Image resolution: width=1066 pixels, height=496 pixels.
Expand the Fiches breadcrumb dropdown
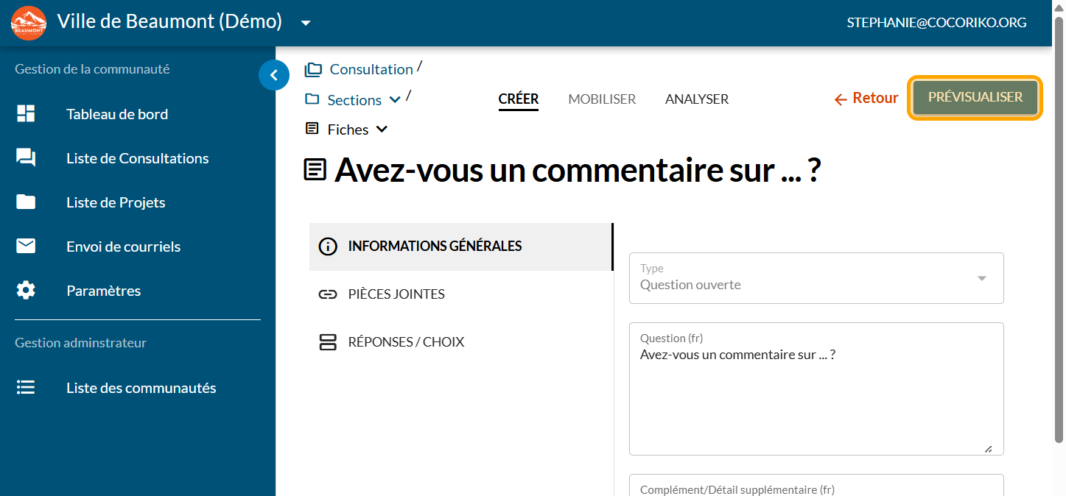pyautogui.click(x=382, y=130)
